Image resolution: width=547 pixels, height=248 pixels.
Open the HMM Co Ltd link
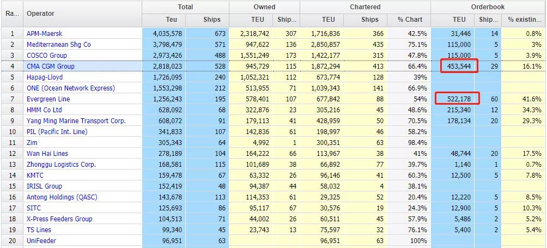44,110
